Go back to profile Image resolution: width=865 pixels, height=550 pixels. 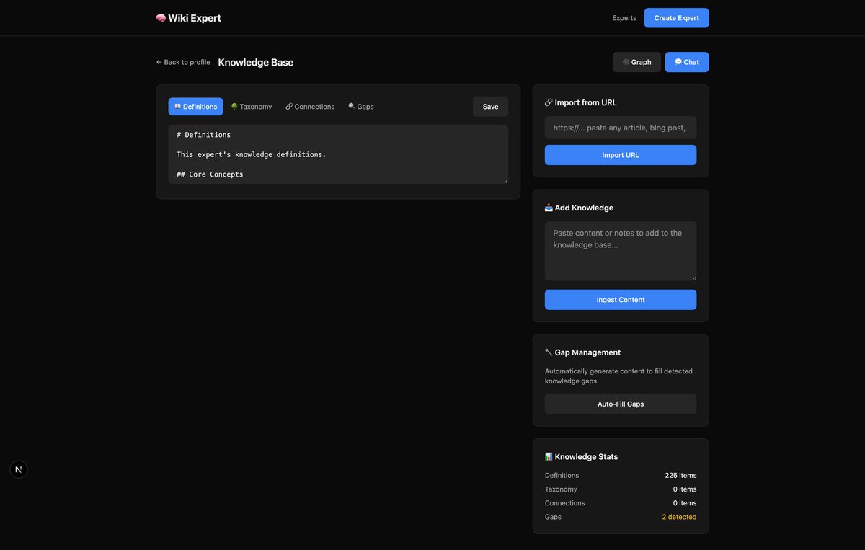[x=183, y=62]
